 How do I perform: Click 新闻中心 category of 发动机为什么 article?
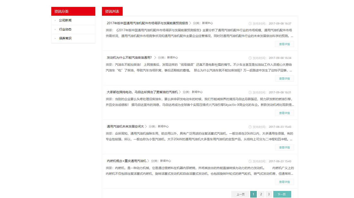tap(172, 58)
